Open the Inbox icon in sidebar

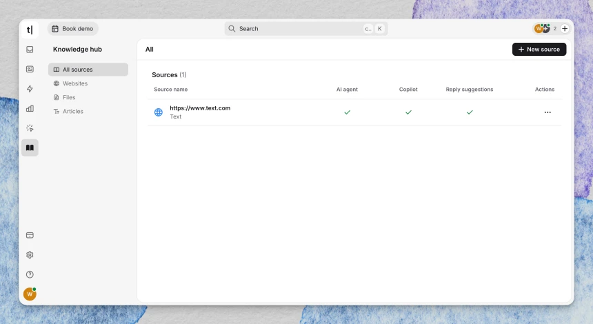coord(30,50)
